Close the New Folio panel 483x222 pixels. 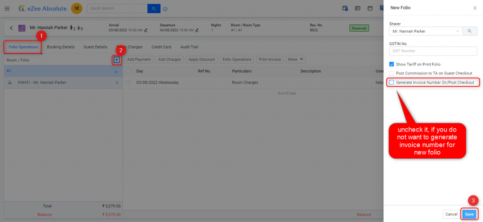[x=475, y=8]
